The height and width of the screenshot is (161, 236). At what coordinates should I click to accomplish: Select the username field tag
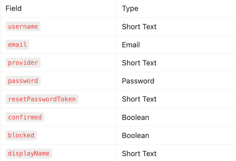tap(23, 27)
